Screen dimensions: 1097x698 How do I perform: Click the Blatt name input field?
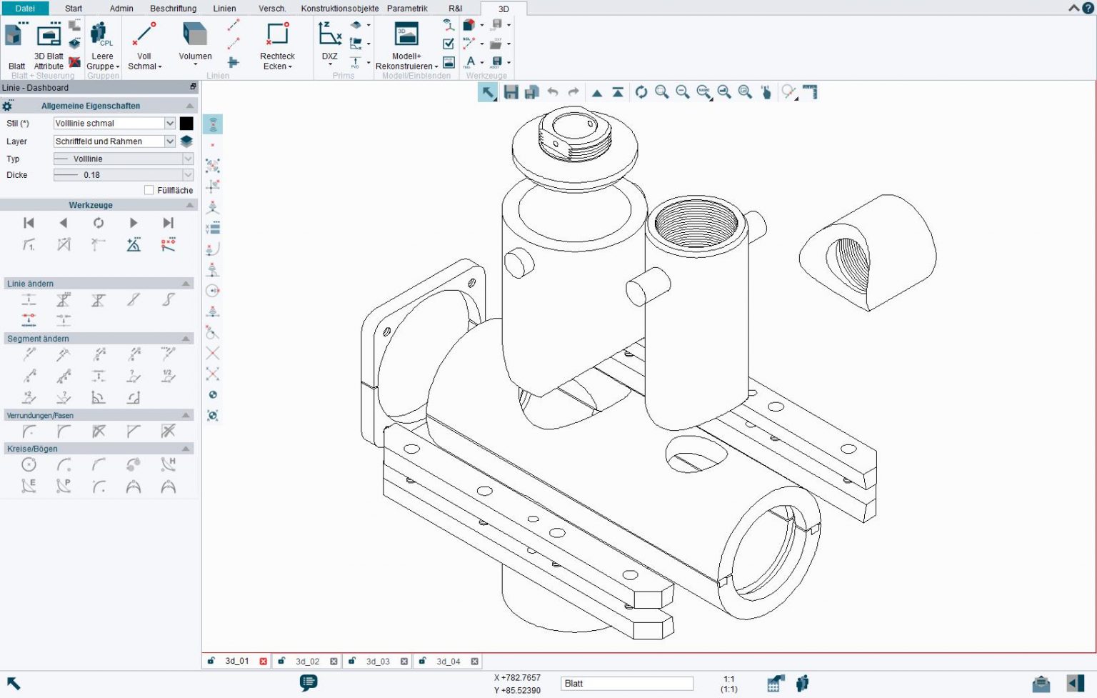626,683
